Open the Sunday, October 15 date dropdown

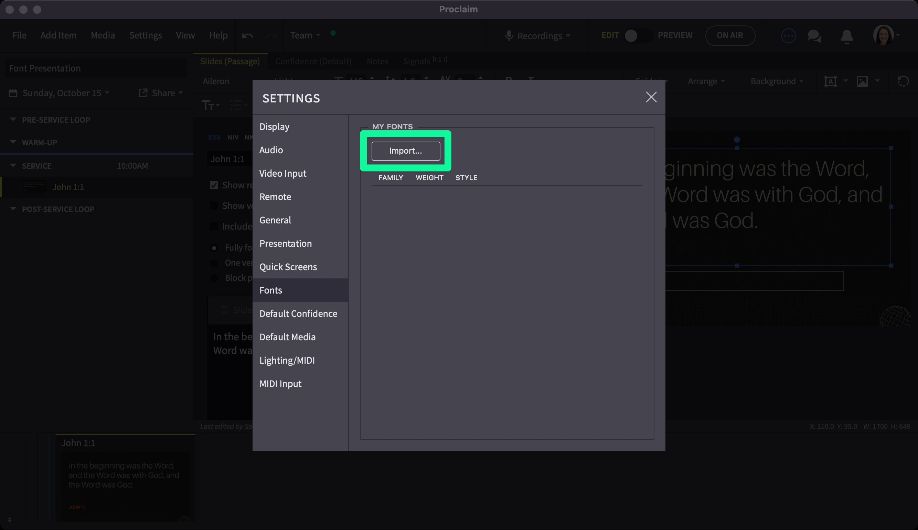click(66, 93)
